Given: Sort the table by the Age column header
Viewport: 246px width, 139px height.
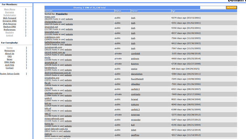Looking at the screenshot, I should (173, 11).
